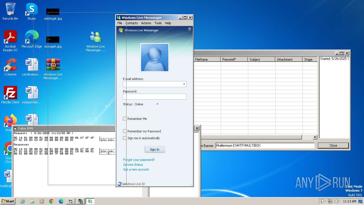
Task: Open File Explorer from the taskbar
Action: pyautogui.click(x=32, y=201)
